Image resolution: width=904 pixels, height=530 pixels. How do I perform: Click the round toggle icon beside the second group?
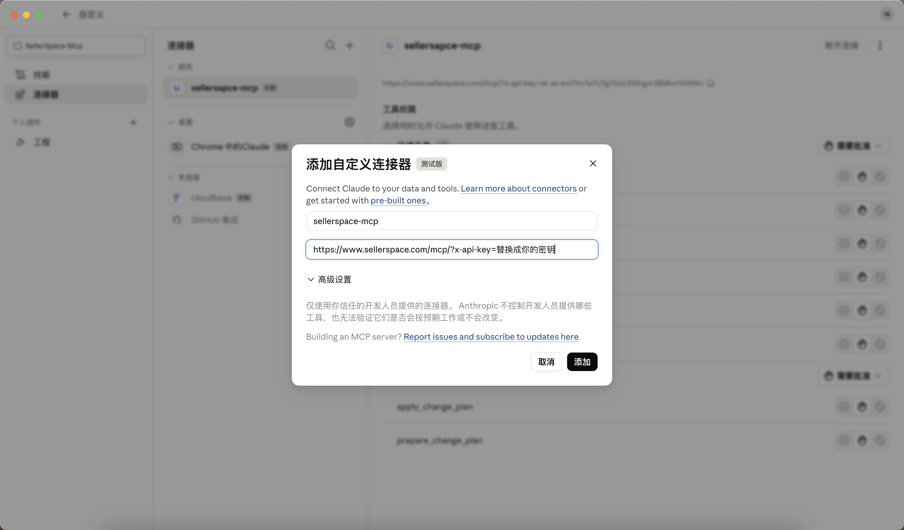(x=350, y=122)
